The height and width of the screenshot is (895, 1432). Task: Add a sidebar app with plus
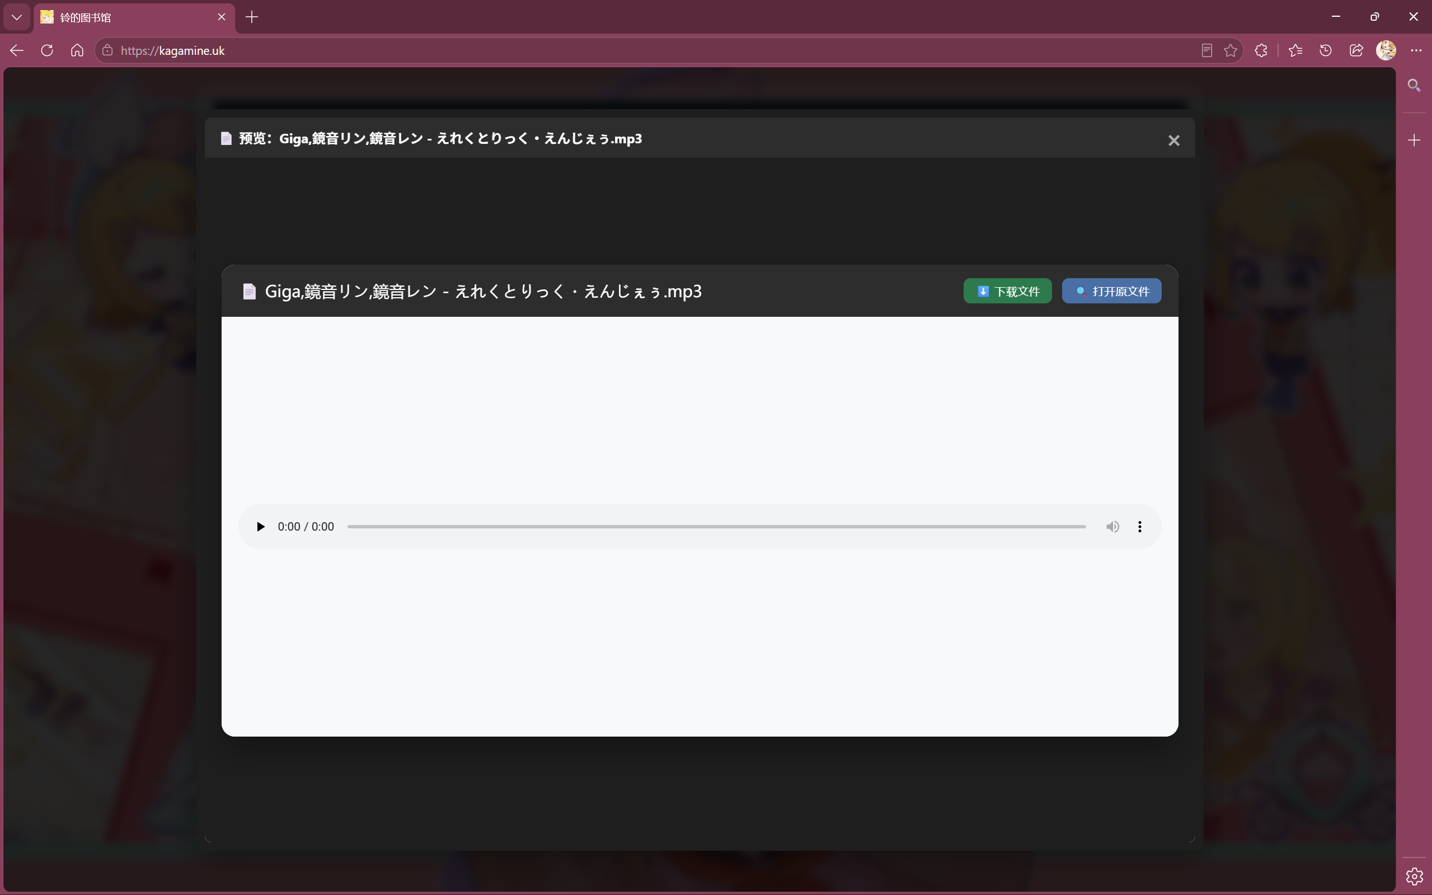click(1414, 140)
